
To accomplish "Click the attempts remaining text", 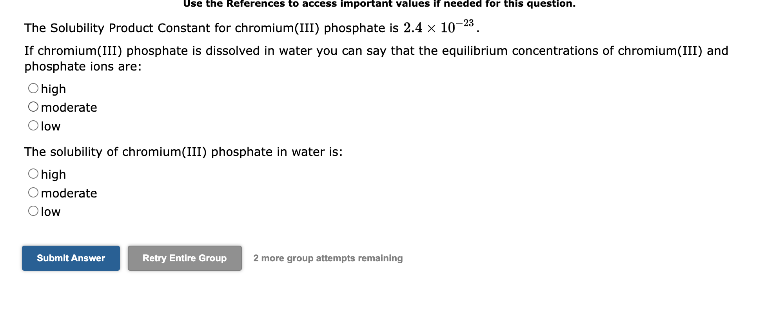I will 328,258.
